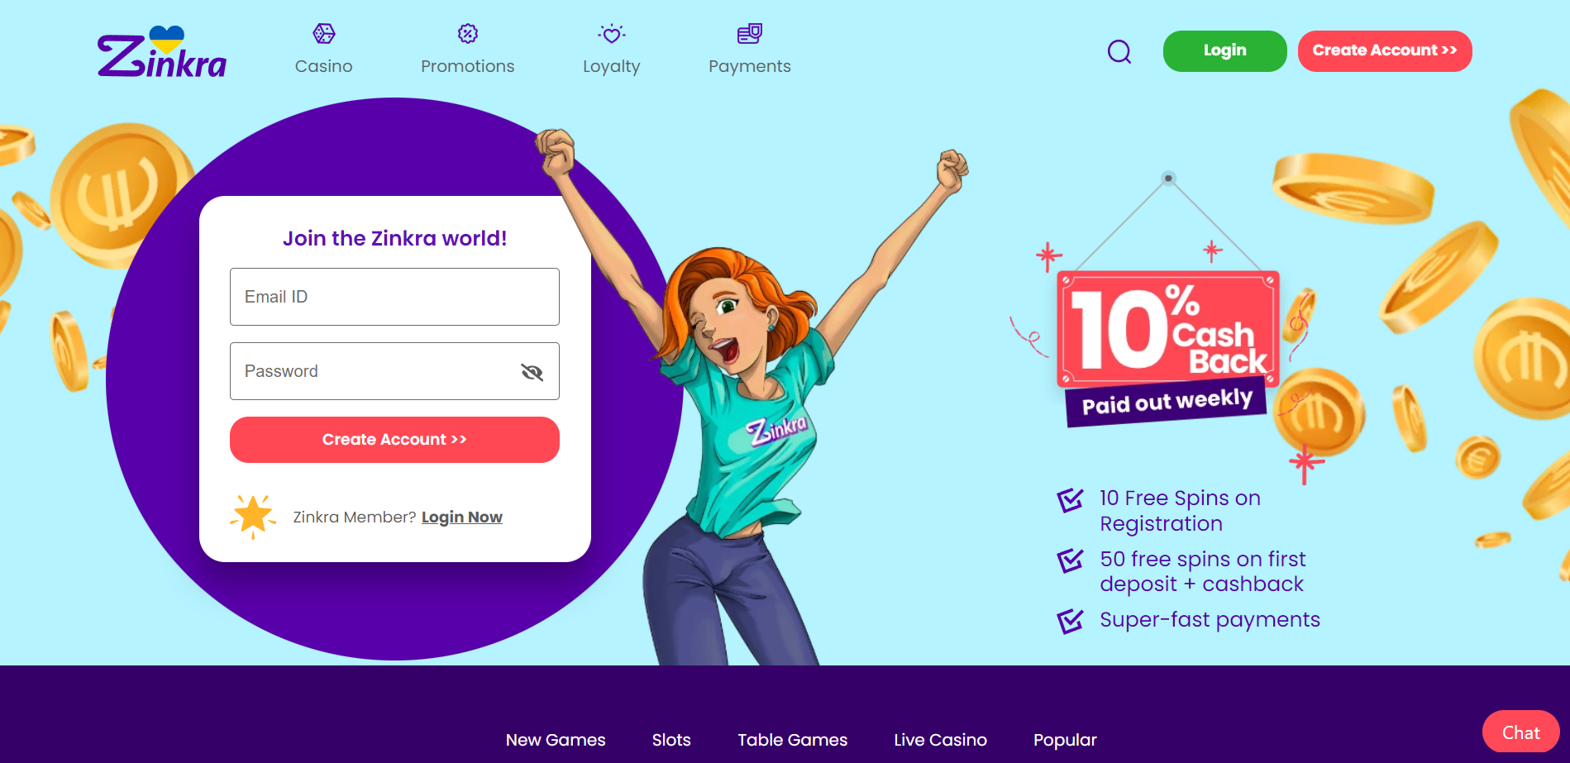The height and width of the screenshot is (763, 1570).
Task: Toggle password visibility eye icon
Action: pos(532,372)
